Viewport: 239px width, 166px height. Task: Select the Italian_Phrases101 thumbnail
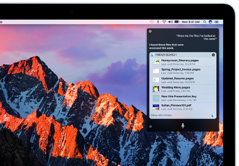[156, 107]
